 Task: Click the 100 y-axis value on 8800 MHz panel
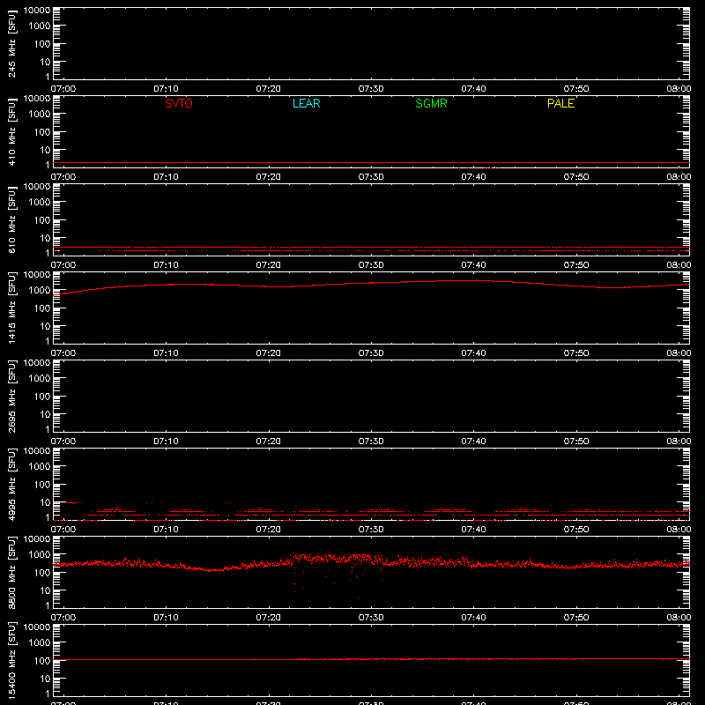42,573
